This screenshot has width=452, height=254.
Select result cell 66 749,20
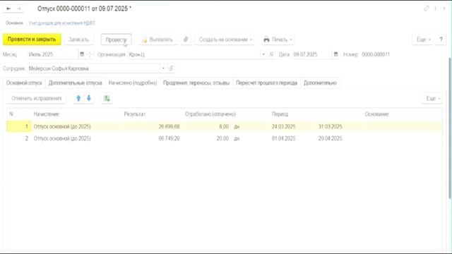tap(169, 138)
